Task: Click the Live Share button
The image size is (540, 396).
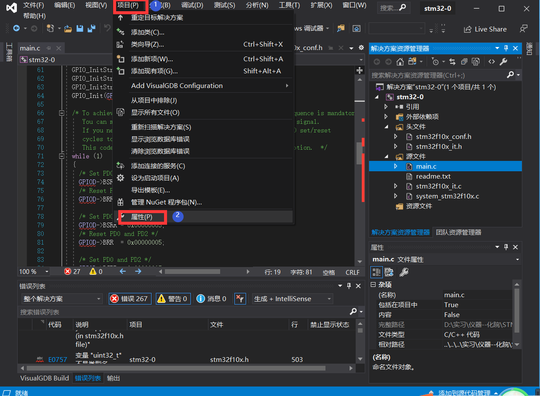Action: tap(485, 29)
